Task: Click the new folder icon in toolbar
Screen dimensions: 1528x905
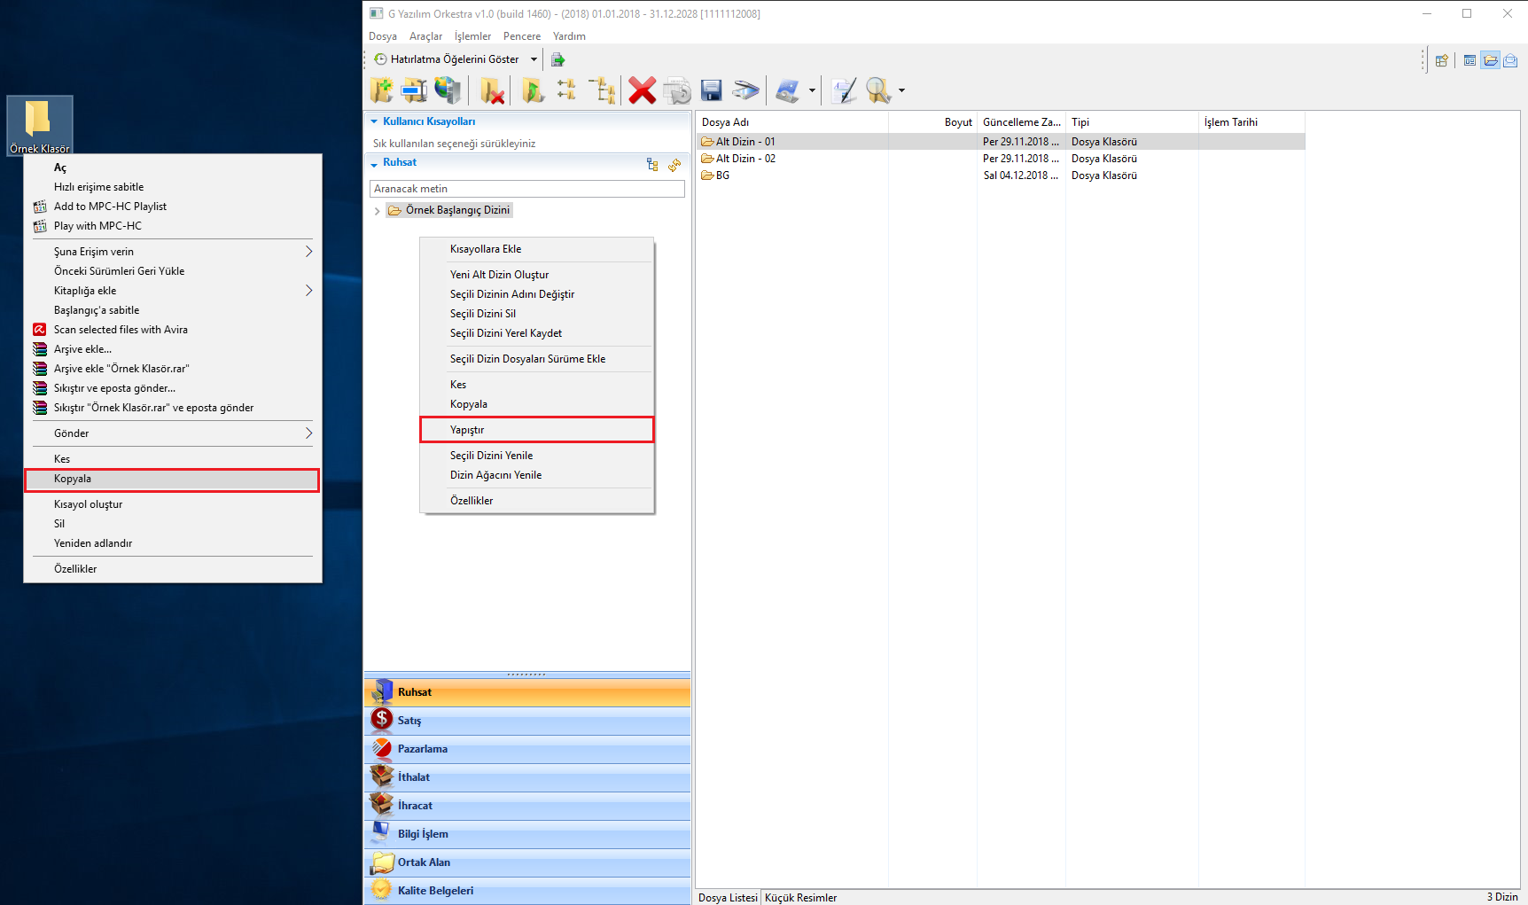Action: [x=381, y=90]
